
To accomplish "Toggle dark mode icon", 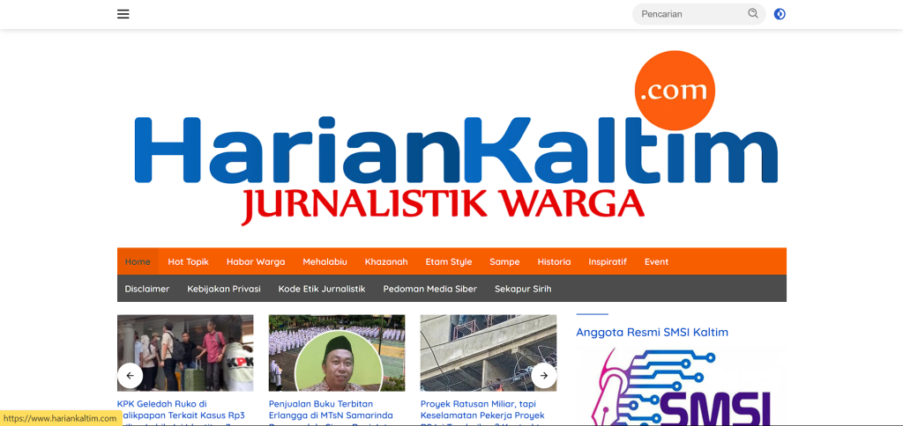I will pyautogui.click(x=780, y=14).
